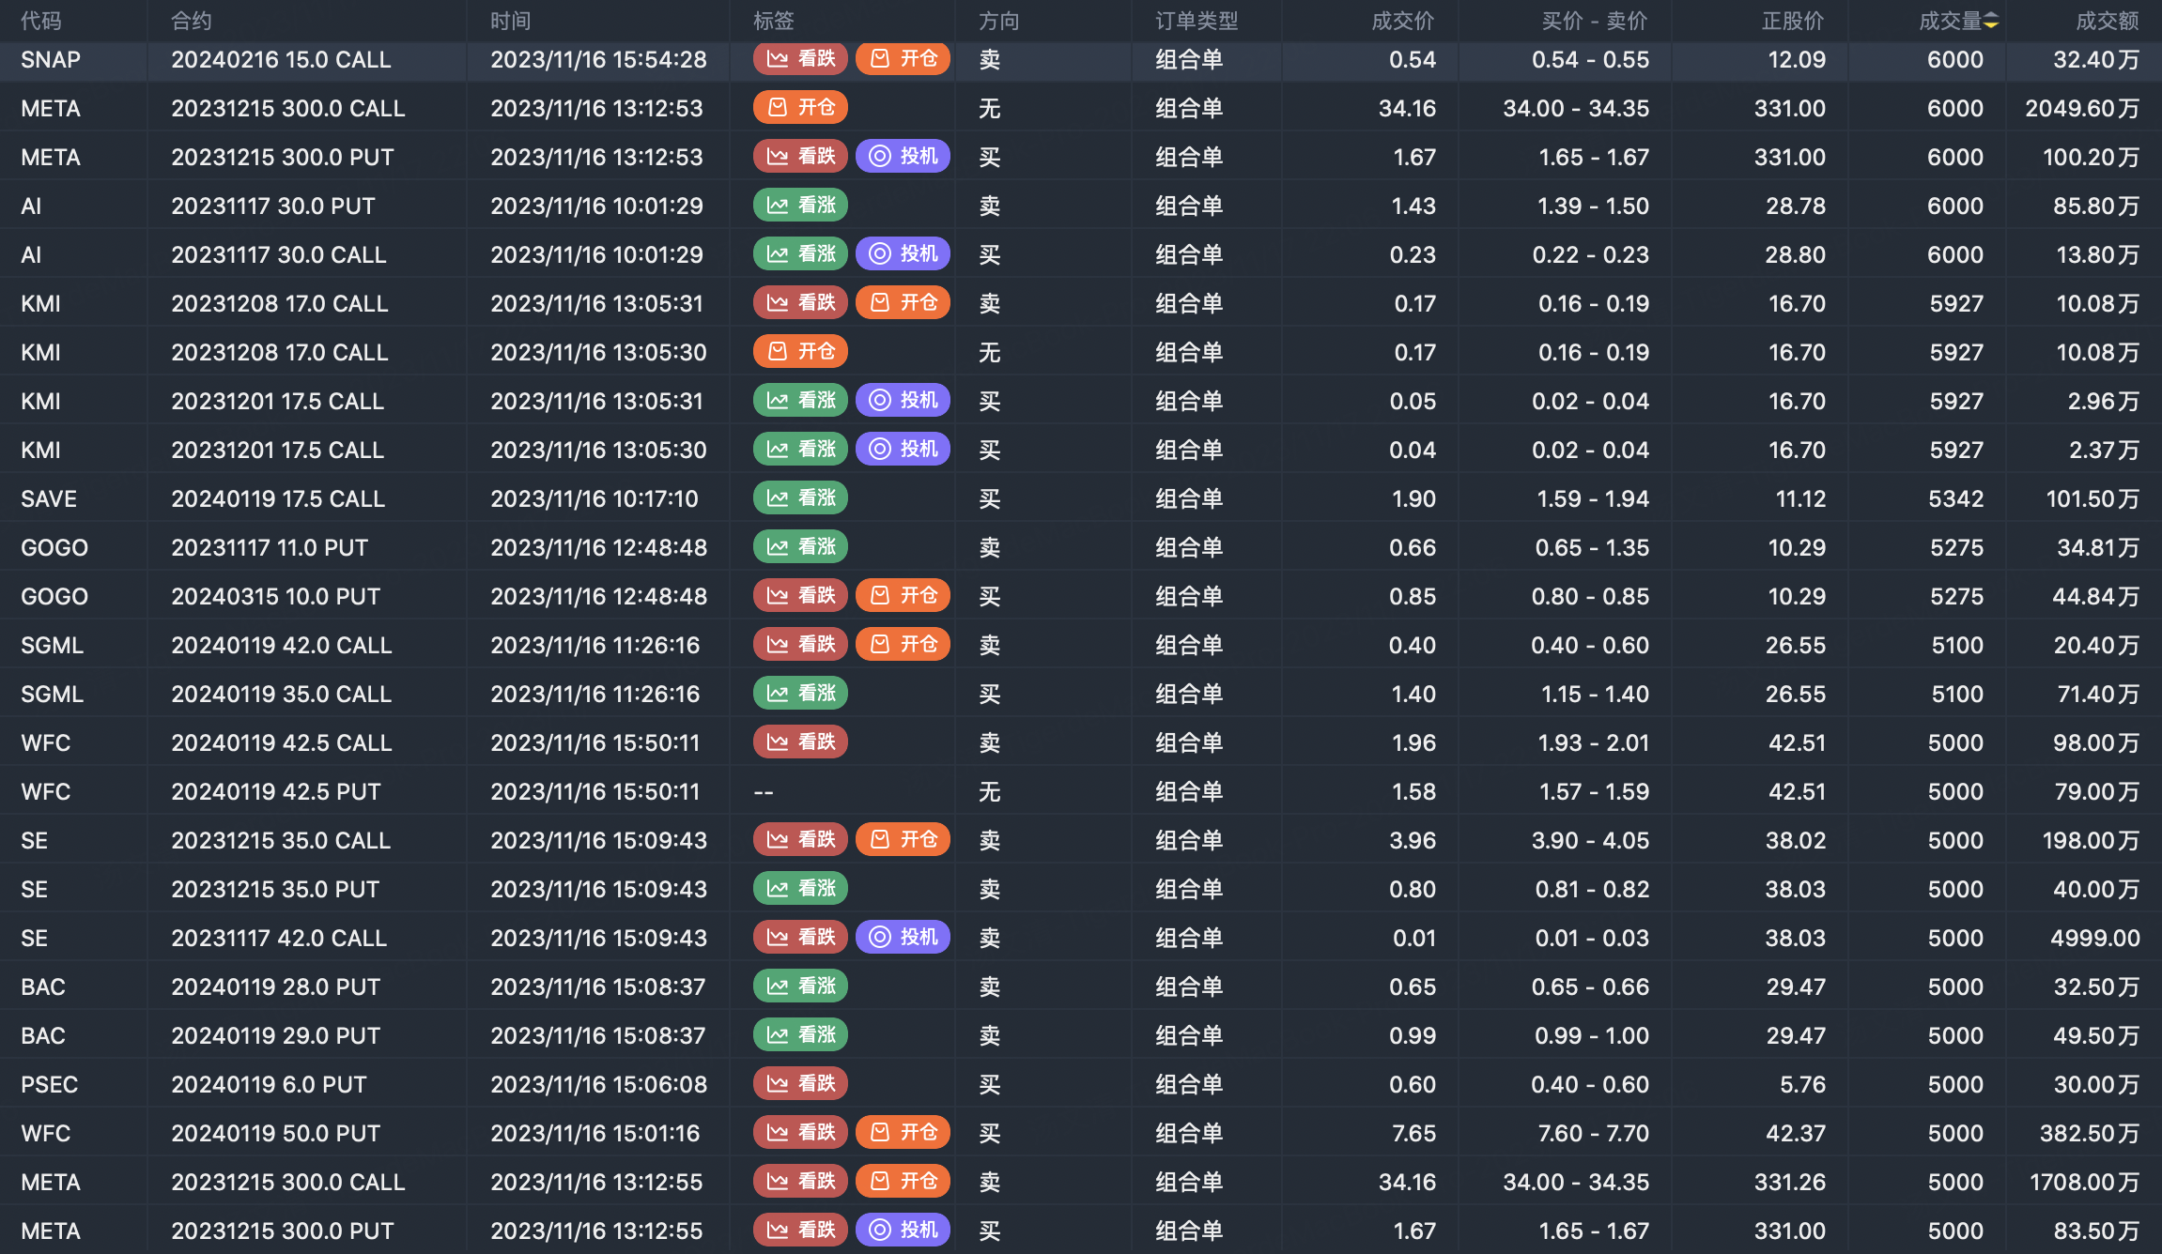
Task: Click the 382.50万 amount cell
Action: point(2090,1133)
